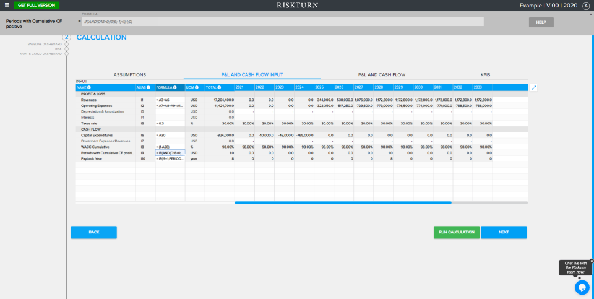Open the Riskturn chat bubble
Screen dimensions: 594x299
582,287
